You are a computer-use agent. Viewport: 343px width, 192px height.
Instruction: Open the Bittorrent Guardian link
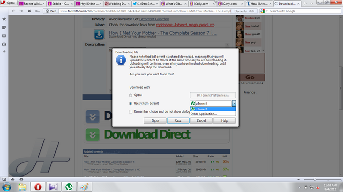(154, 19)
